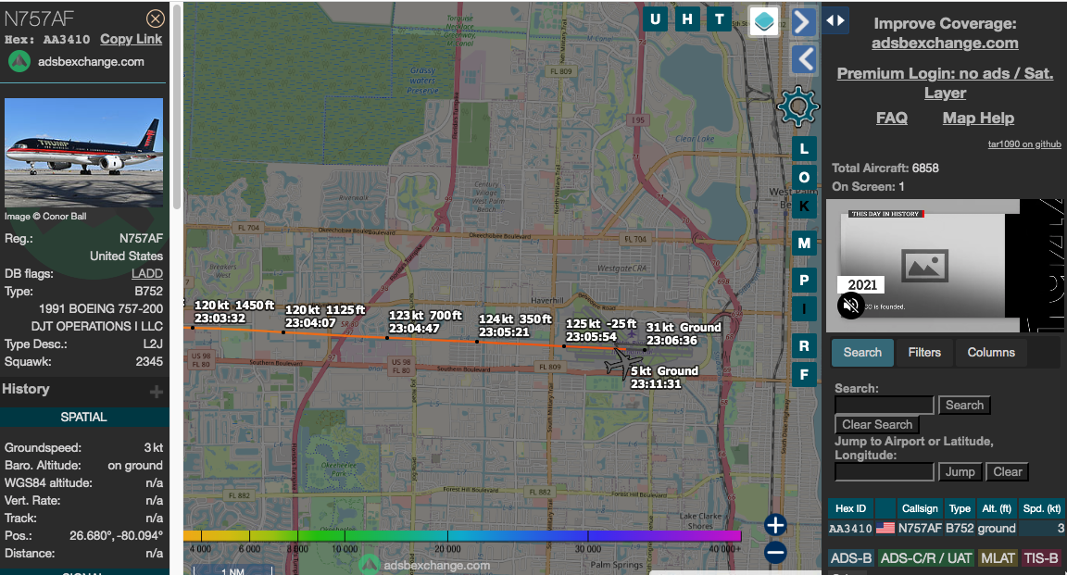
Task: Toggle the K map button
Action: (x=804, y=206)
